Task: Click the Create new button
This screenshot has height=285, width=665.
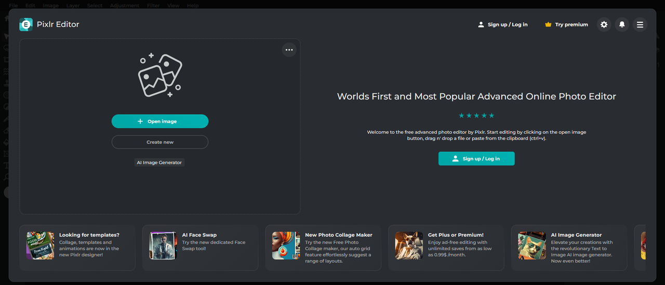Action: [x=160, y=142]
